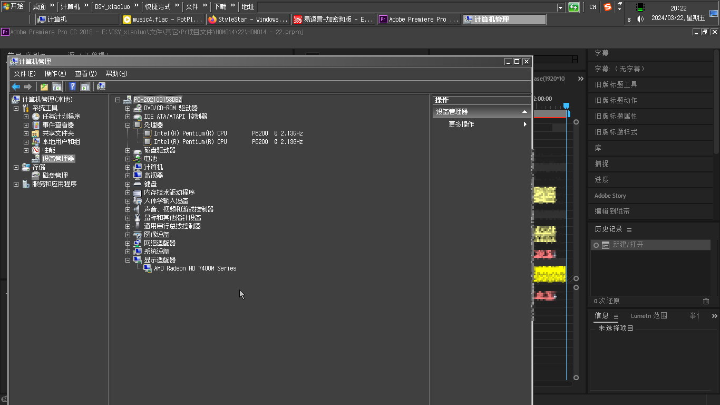Click the 电池 battery device icon
720x405 pixels.
pyautogui.click(x=138, y=159)
